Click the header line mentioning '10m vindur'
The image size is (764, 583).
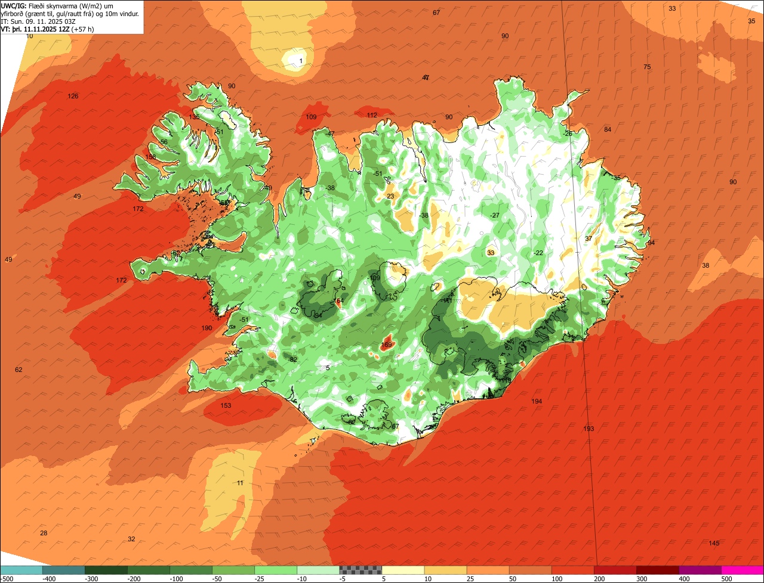click(x=70, y=14)
